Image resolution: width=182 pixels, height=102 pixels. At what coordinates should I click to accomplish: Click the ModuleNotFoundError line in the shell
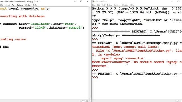coord(137,62)
